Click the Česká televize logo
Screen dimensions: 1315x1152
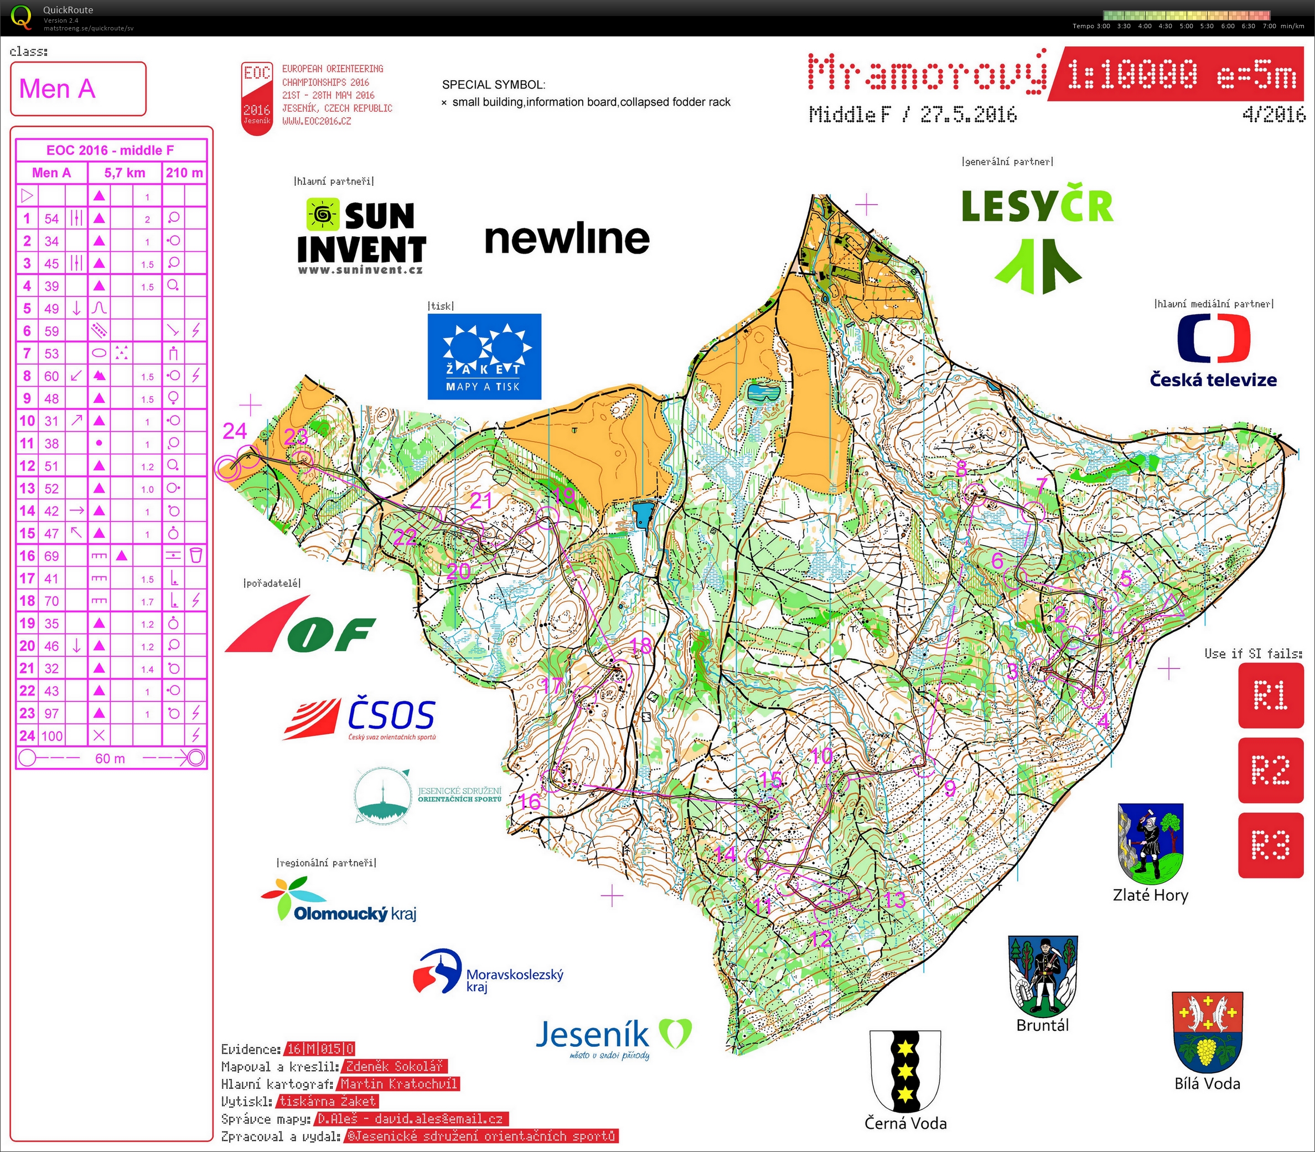1213,350
